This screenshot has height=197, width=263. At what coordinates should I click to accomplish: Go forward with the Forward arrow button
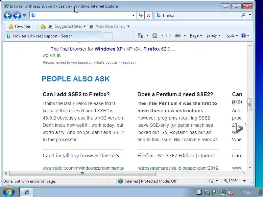[17, 15]
